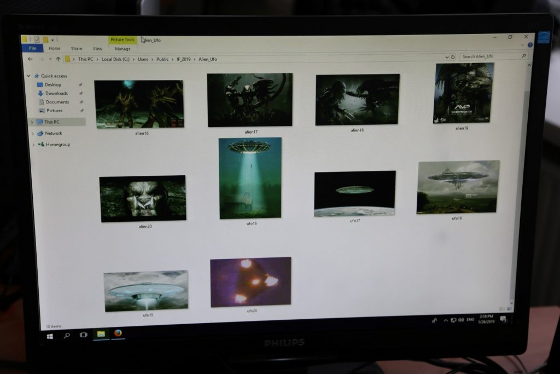Click the Properties icon in the title bar
Screen dimensions: 560x374
point(37,39)
